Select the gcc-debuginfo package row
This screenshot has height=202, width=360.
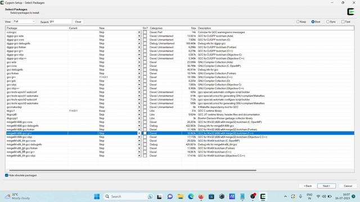coord(180,70)
